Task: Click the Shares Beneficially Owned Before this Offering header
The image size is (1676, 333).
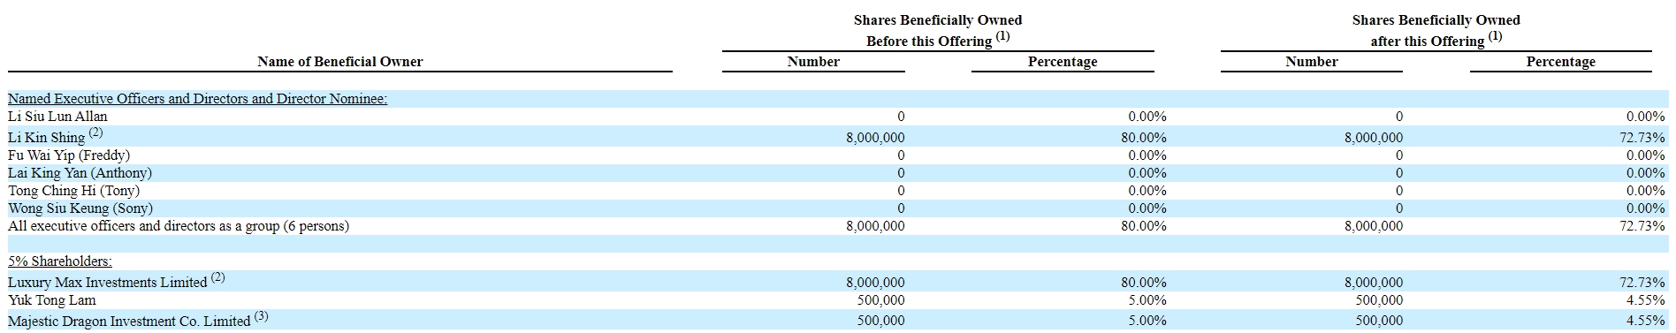Action: 938,30
